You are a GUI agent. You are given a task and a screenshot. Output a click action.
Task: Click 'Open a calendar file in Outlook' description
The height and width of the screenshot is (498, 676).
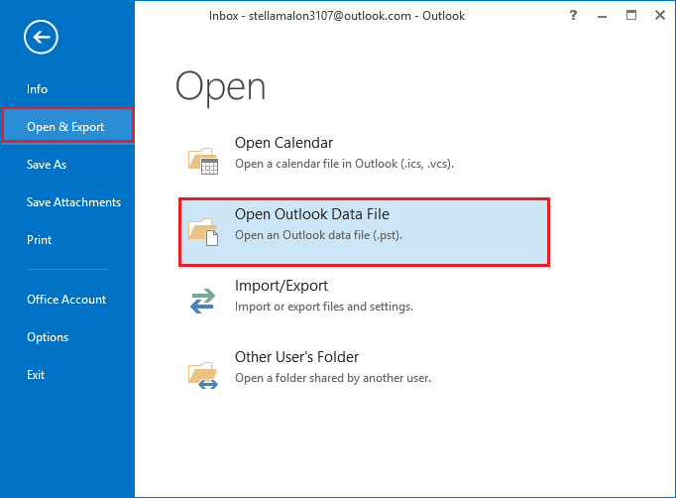coord(345,164)
